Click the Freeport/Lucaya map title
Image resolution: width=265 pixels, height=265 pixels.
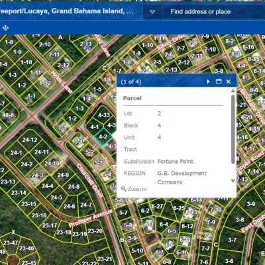pos(67,11)
